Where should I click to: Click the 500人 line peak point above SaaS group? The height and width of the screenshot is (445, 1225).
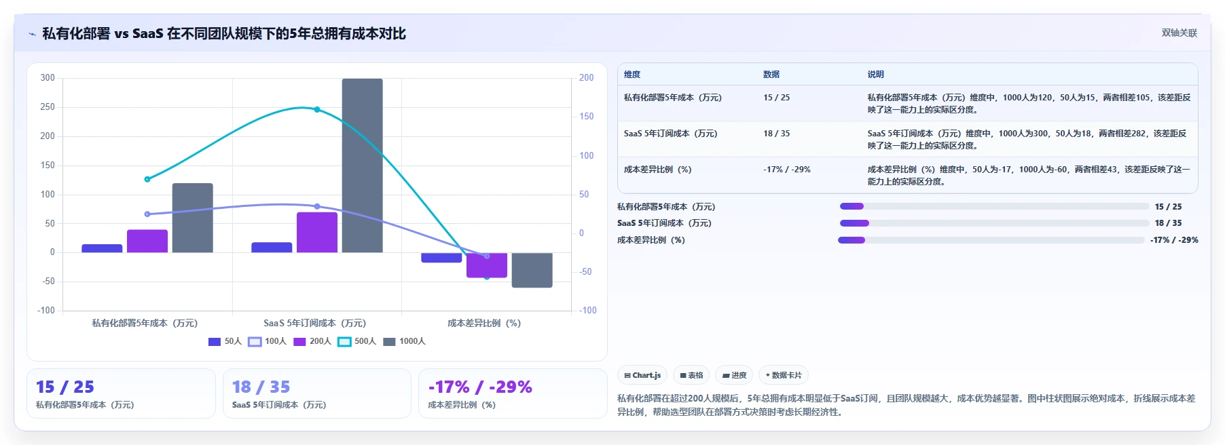(317, 109)
